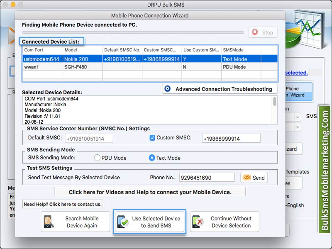The image size is (332, 249).
Task: Click the SMSMode column header
Action: (x=241, y=50)
